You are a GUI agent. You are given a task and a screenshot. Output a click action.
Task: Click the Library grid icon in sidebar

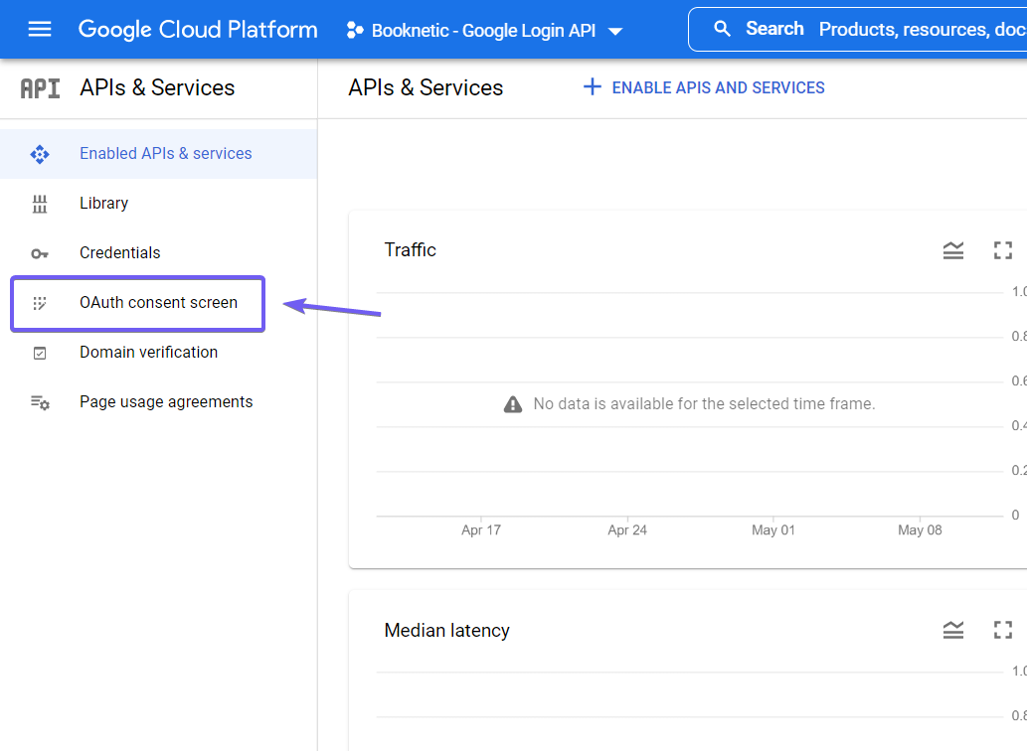[x=39, y=204]
